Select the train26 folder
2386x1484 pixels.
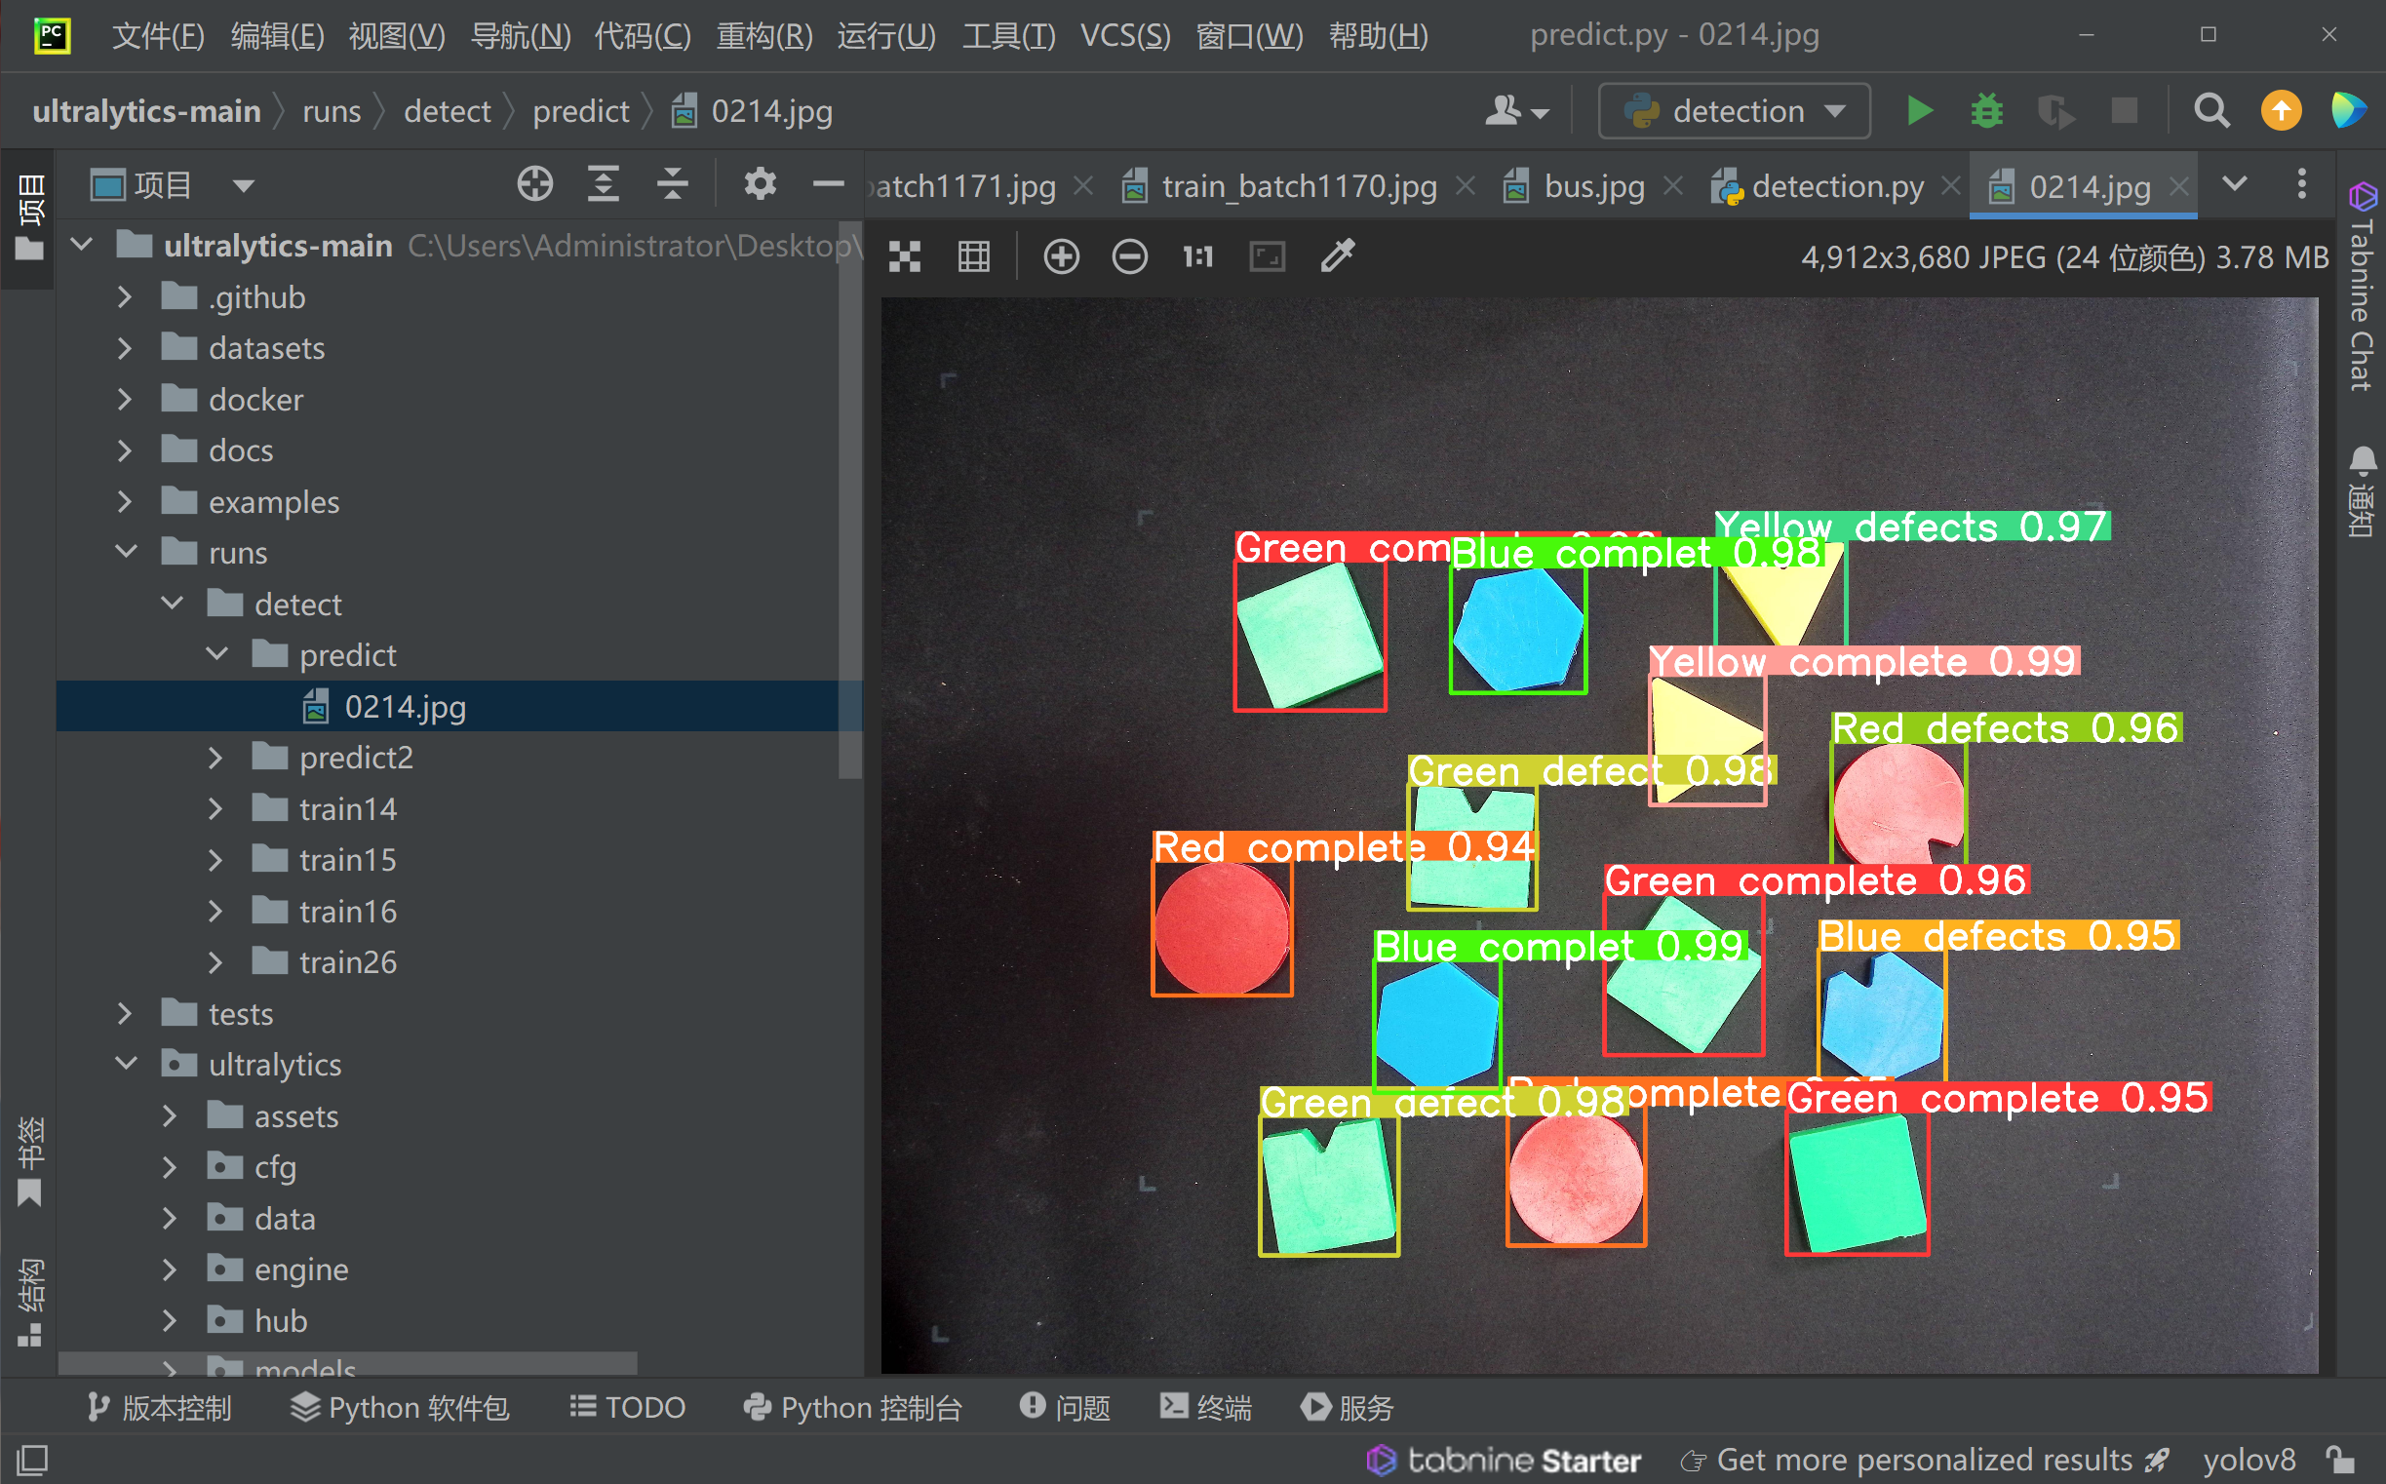(x=347, y=962)
